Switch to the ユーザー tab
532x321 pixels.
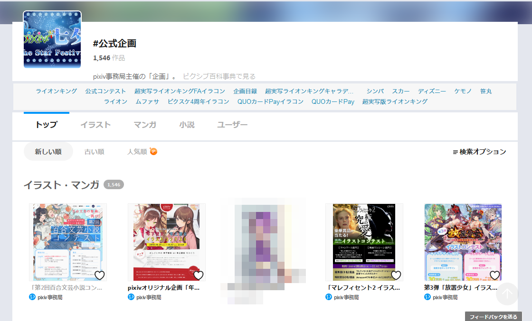(232, 125)
